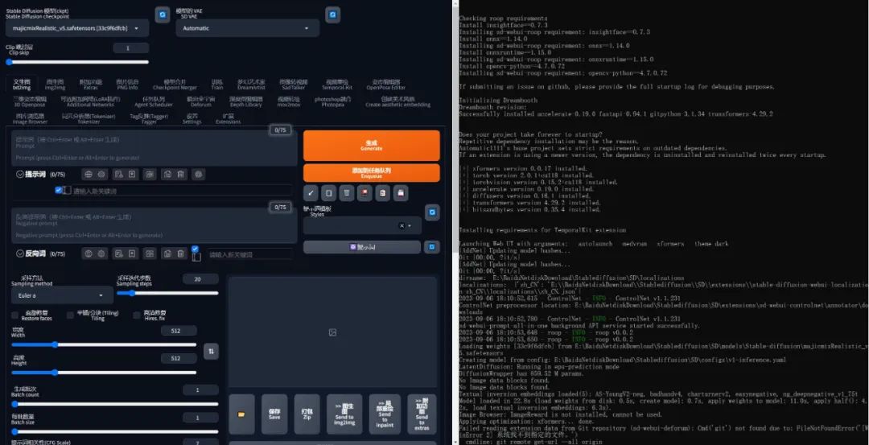Clear the Styles selection with the X
This screenshot has width=869, height=445.
coord(402,225)
